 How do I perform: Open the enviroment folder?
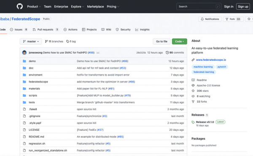35,75
